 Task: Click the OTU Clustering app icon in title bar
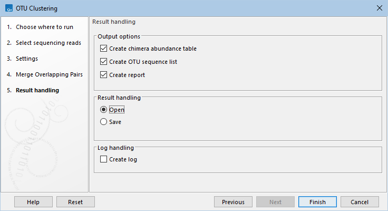point(9,8)
